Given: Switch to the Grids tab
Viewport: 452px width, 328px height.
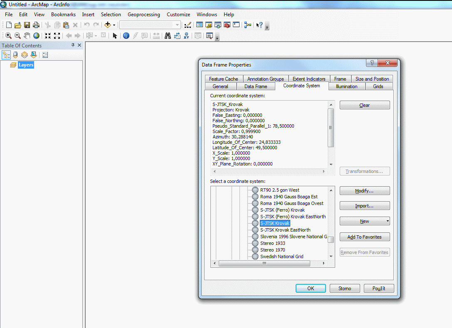Looking at the screenshot, I should coord(378,86).
